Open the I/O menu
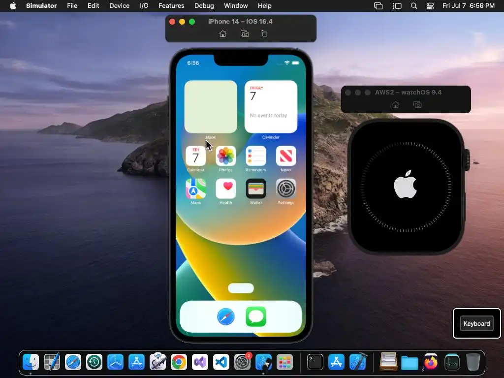This screenshot has width=504, height=378. (144, 6)
